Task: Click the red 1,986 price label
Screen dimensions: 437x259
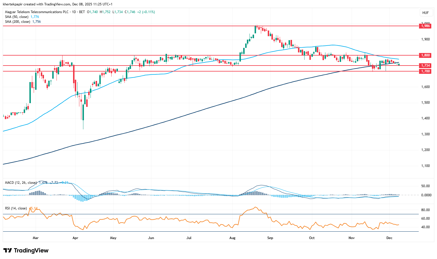Action: click(425, 26)
